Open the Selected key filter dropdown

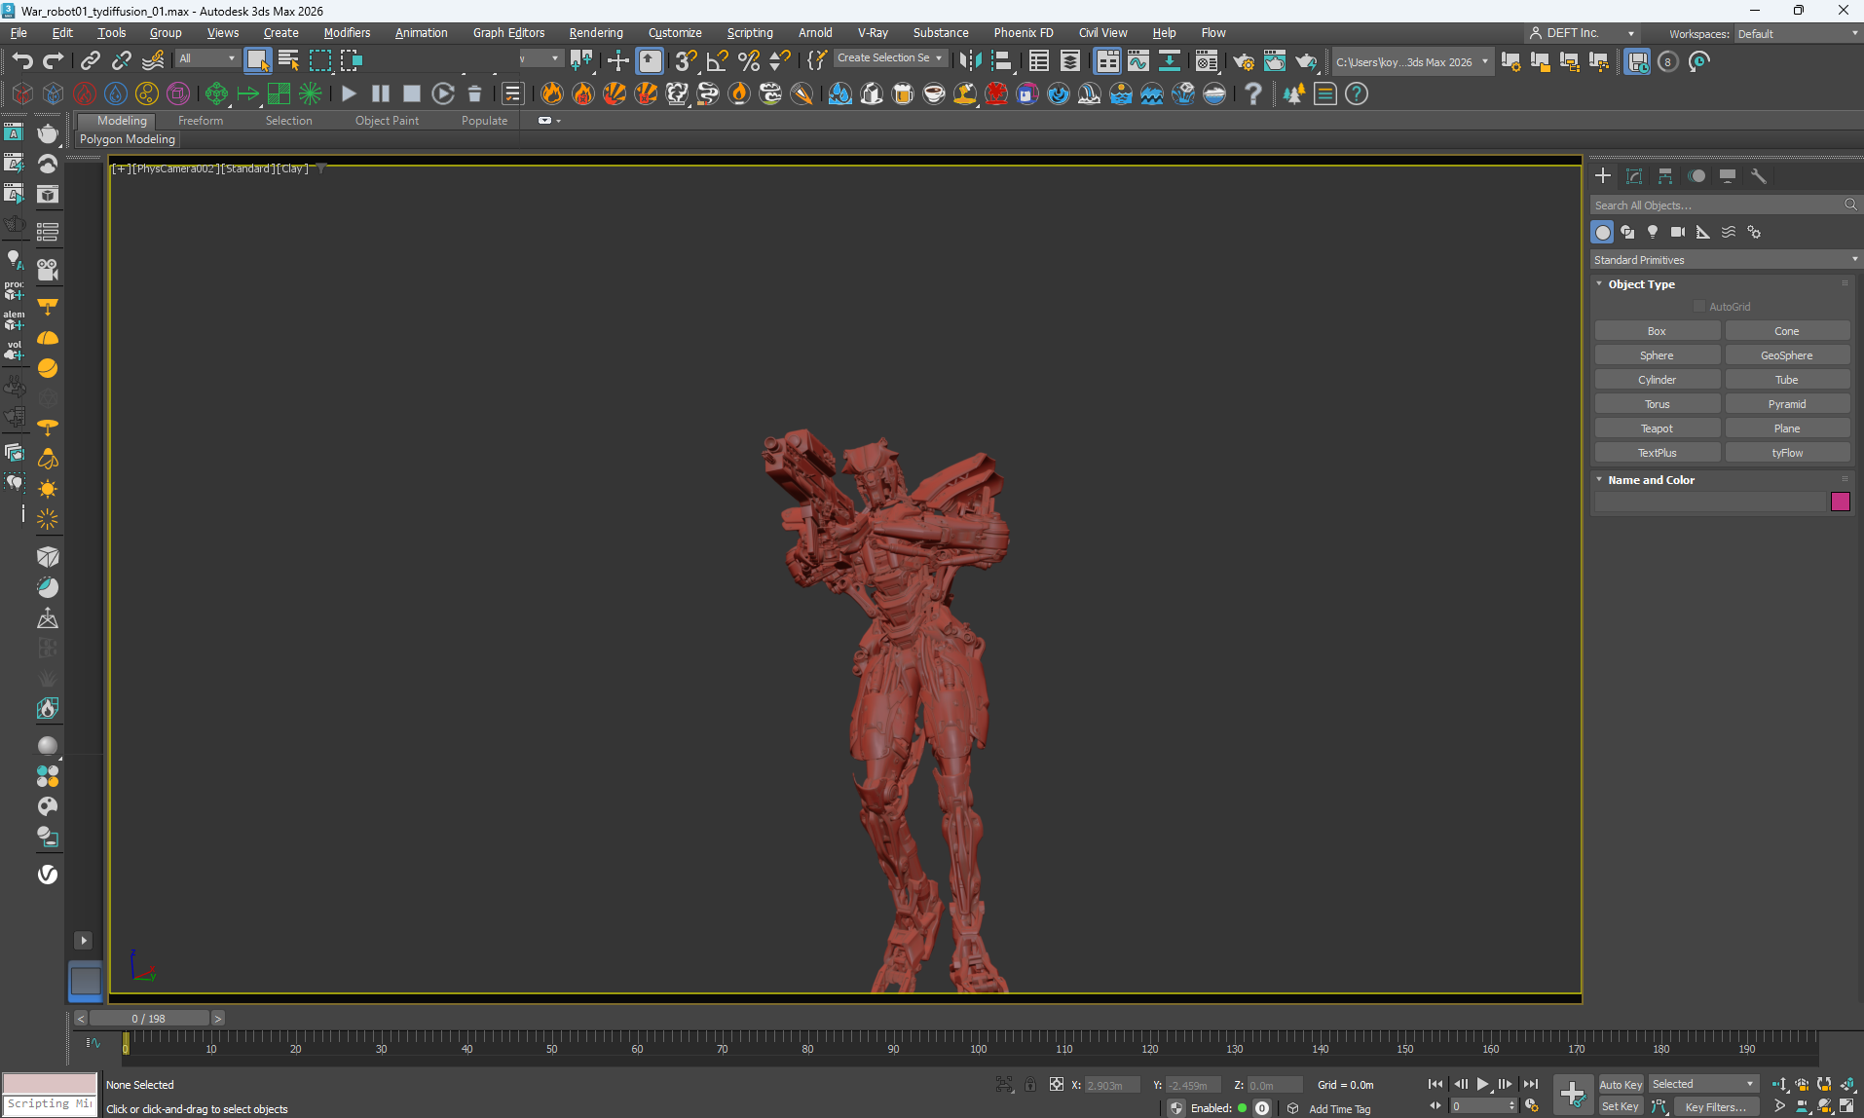pyautogui.click(x=1703, y=1084)
